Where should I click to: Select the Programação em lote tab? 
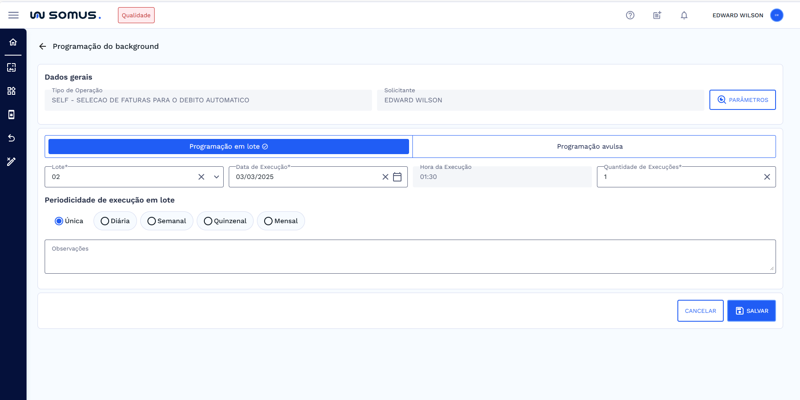(x=229, y=147)
